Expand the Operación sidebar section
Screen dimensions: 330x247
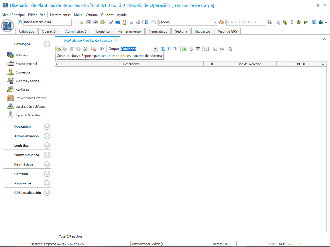[47, 127]
